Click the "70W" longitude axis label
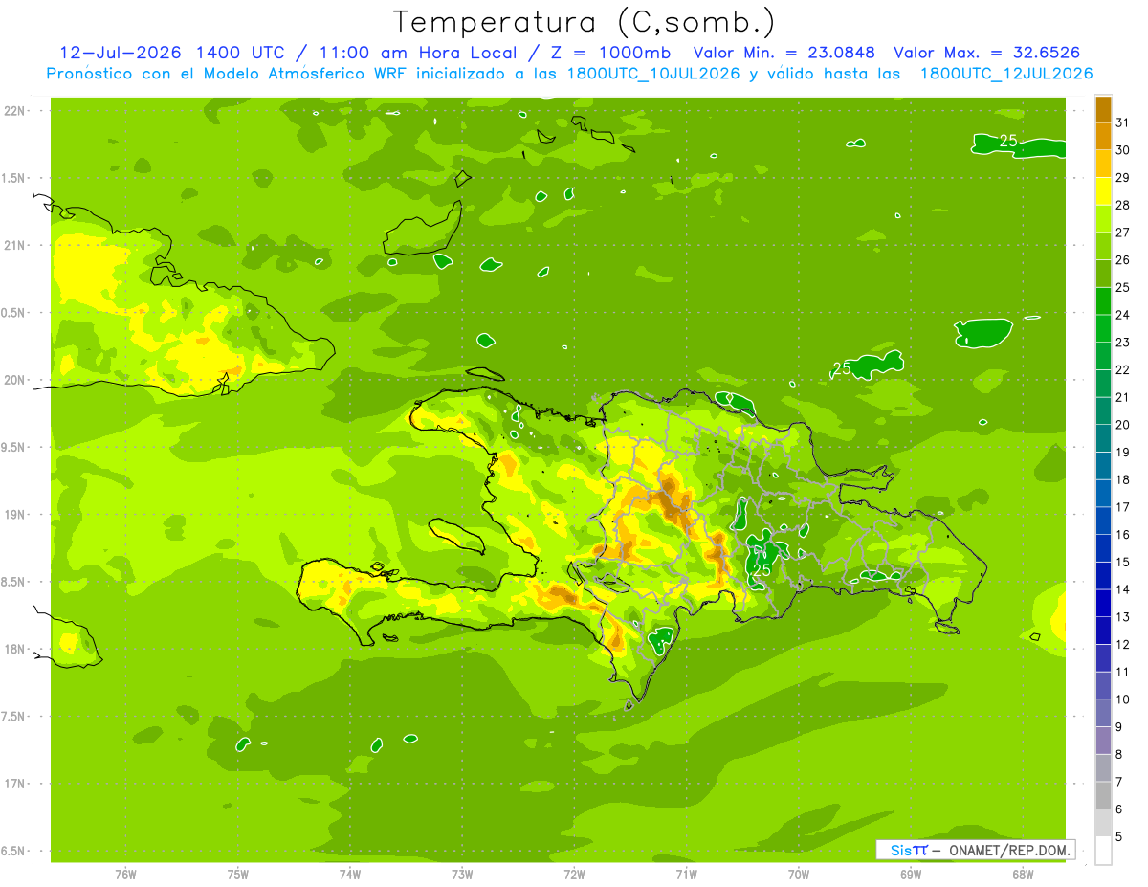Image resolution: width=1148 pixels, height=887 pixels. tap(799, 875)
